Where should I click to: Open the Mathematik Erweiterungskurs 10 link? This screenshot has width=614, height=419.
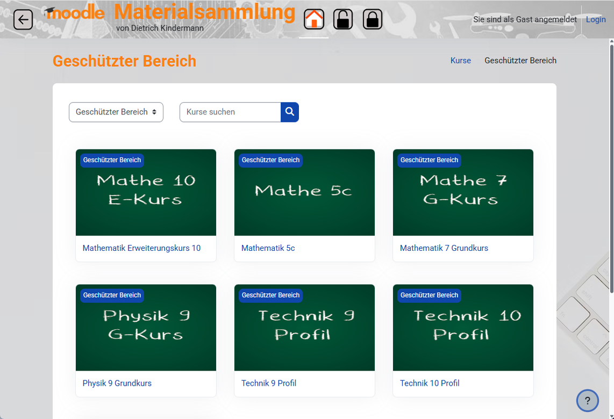click(141, 248)
